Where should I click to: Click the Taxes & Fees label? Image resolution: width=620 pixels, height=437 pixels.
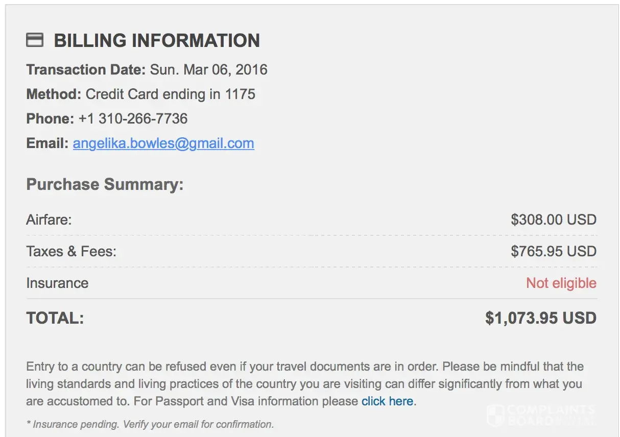(x=71, y=251)
